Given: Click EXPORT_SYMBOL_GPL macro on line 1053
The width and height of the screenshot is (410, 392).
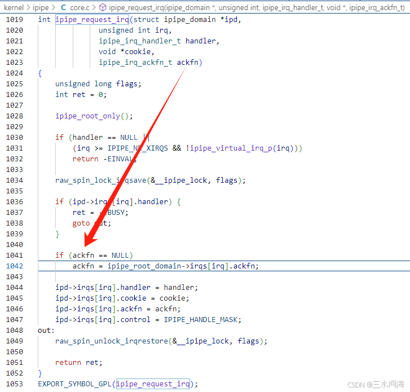Looking at the screenshot, I should point(74,384).
